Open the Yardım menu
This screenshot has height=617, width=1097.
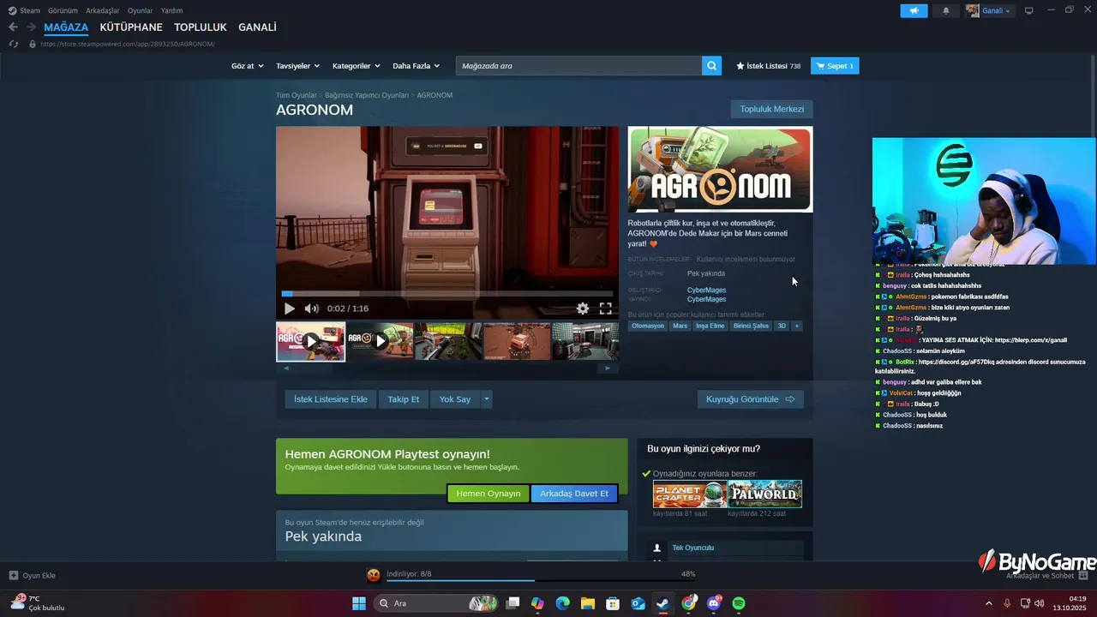pos(171,10)
